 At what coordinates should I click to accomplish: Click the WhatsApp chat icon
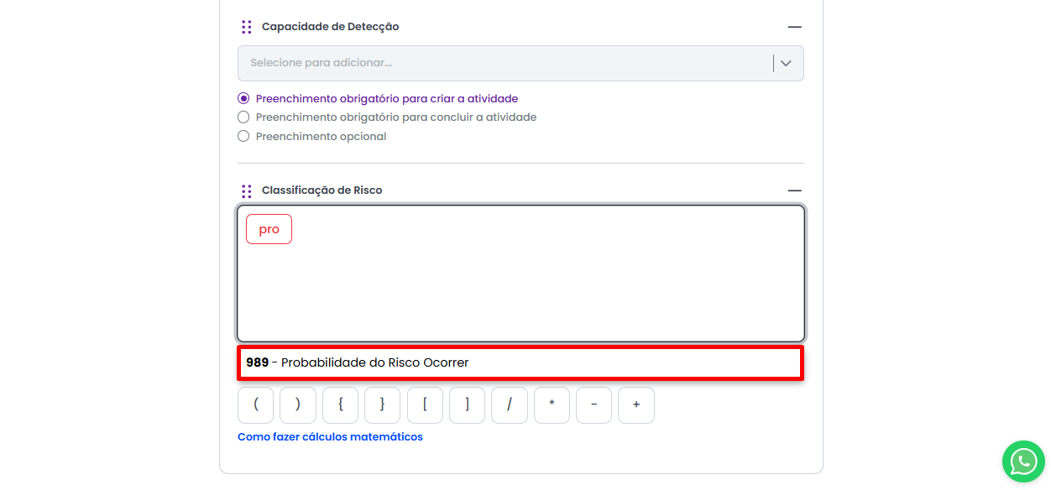point(1023,461)
